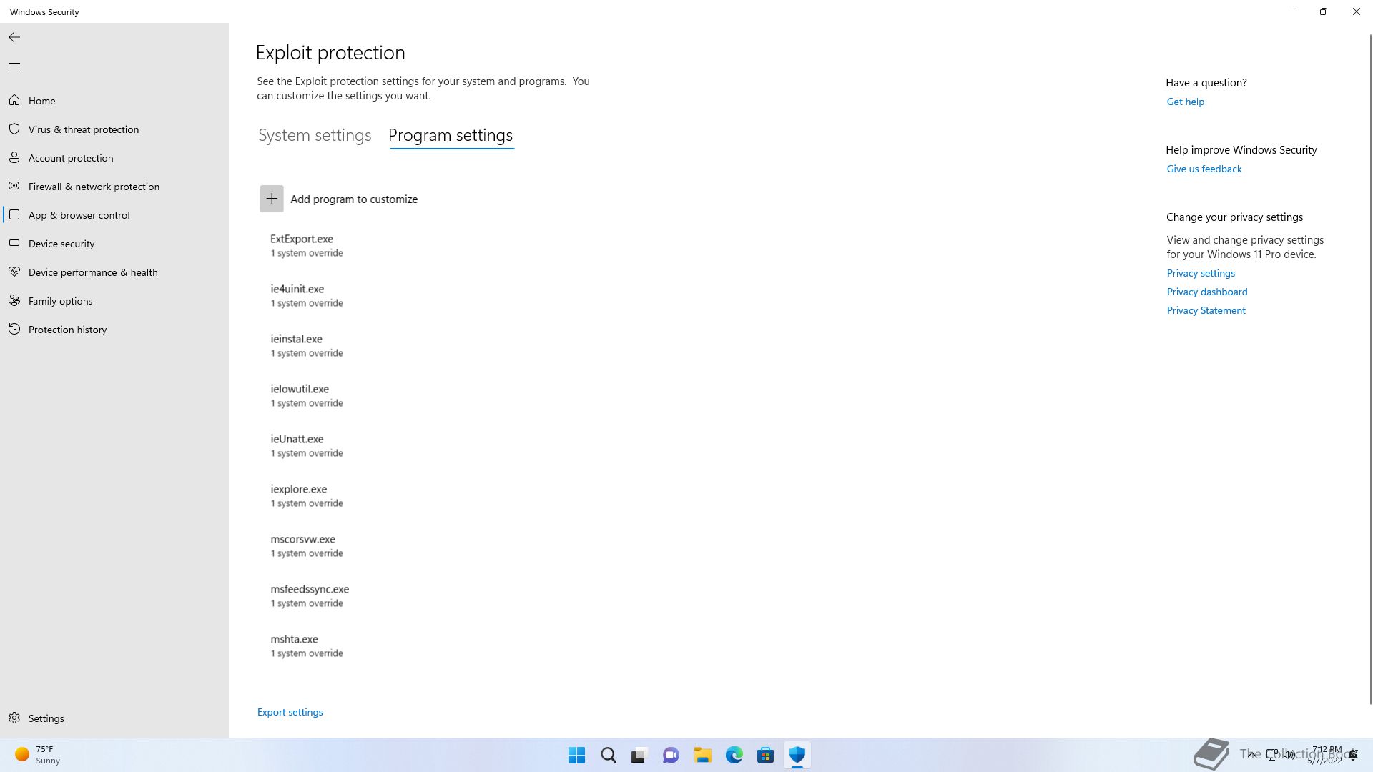Open Protection history page
1373x772 pixels.
pyautogui.click(x=68, y=330)
